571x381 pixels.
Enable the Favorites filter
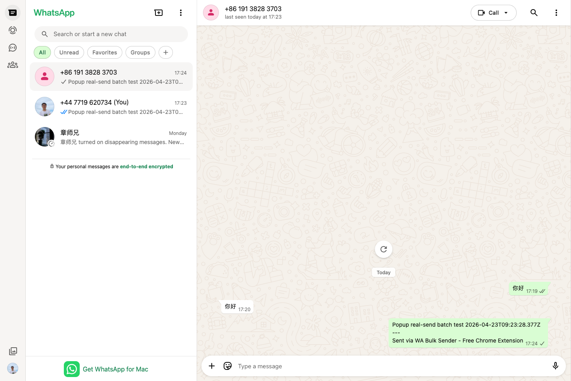click(x=105, y=52)
